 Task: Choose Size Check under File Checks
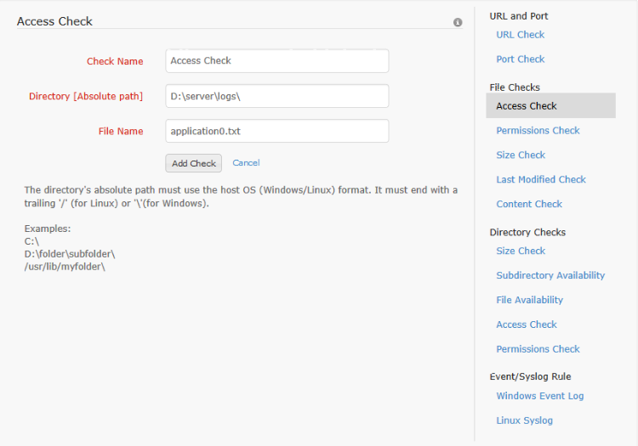point(521,155)
